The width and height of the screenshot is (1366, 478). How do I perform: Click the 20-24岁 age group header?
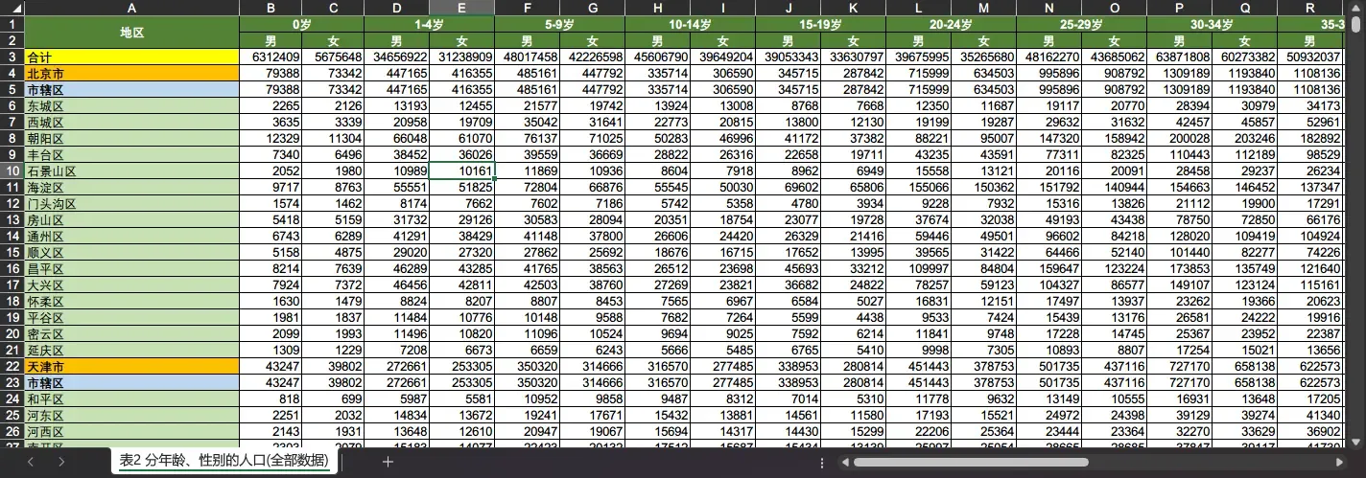coord(951,24)
